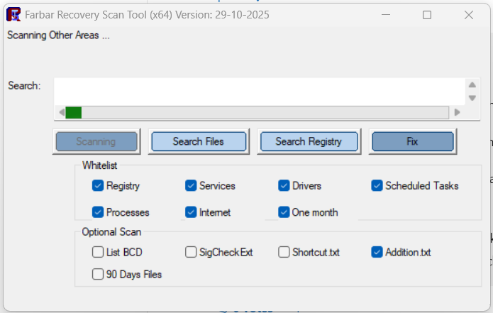Screen dimensions: 493x313
Task: Enable the List BCD option
Action: [x=98, y=252]
